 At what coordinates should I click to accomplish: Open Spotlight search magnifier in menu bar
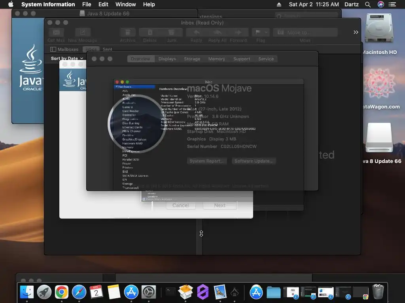click(368, 4)
